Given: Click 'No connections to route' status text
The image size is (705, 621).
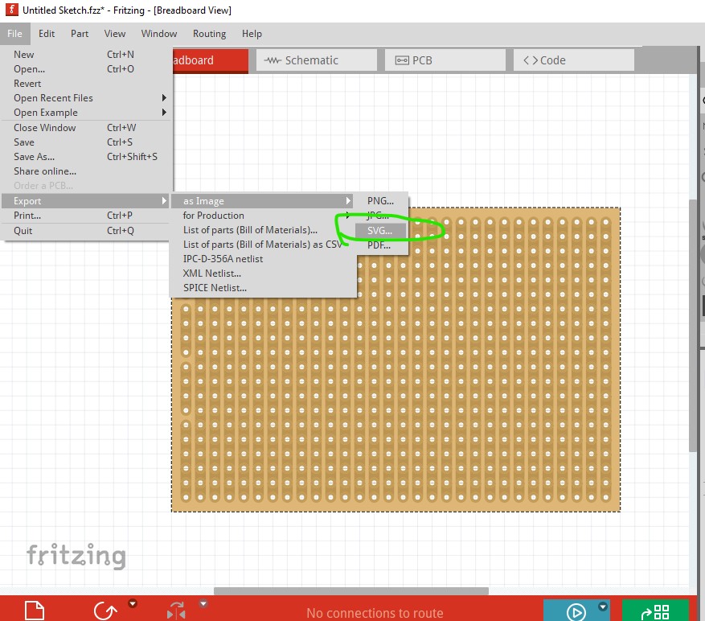Looking at the screenshot, I should 375,613.
